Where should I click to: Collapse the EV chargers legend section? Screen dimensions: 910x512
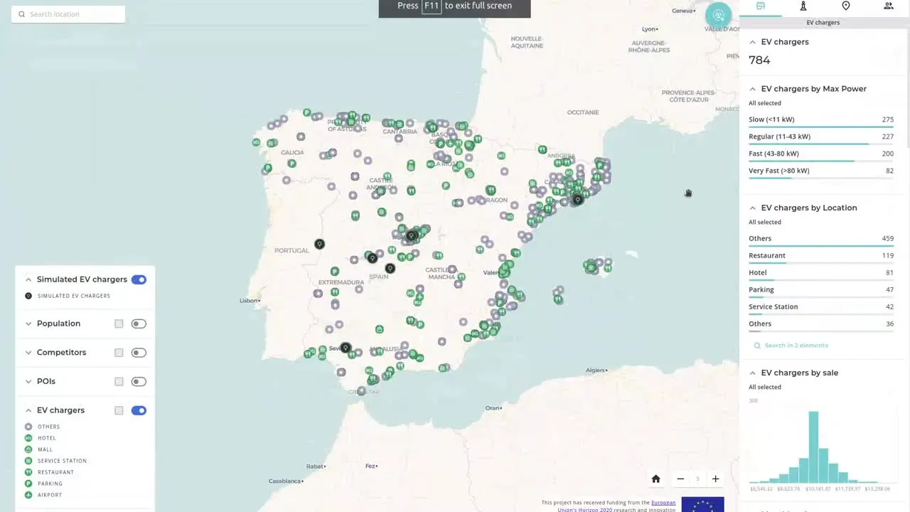click(x=28, y=410)
